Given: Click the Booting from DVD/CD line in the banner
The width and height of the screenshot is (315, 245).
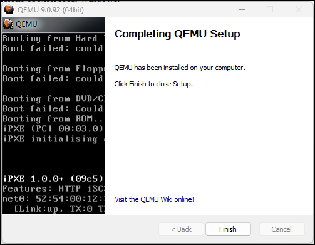Looking at the screenshot, I should pos(53,99).
